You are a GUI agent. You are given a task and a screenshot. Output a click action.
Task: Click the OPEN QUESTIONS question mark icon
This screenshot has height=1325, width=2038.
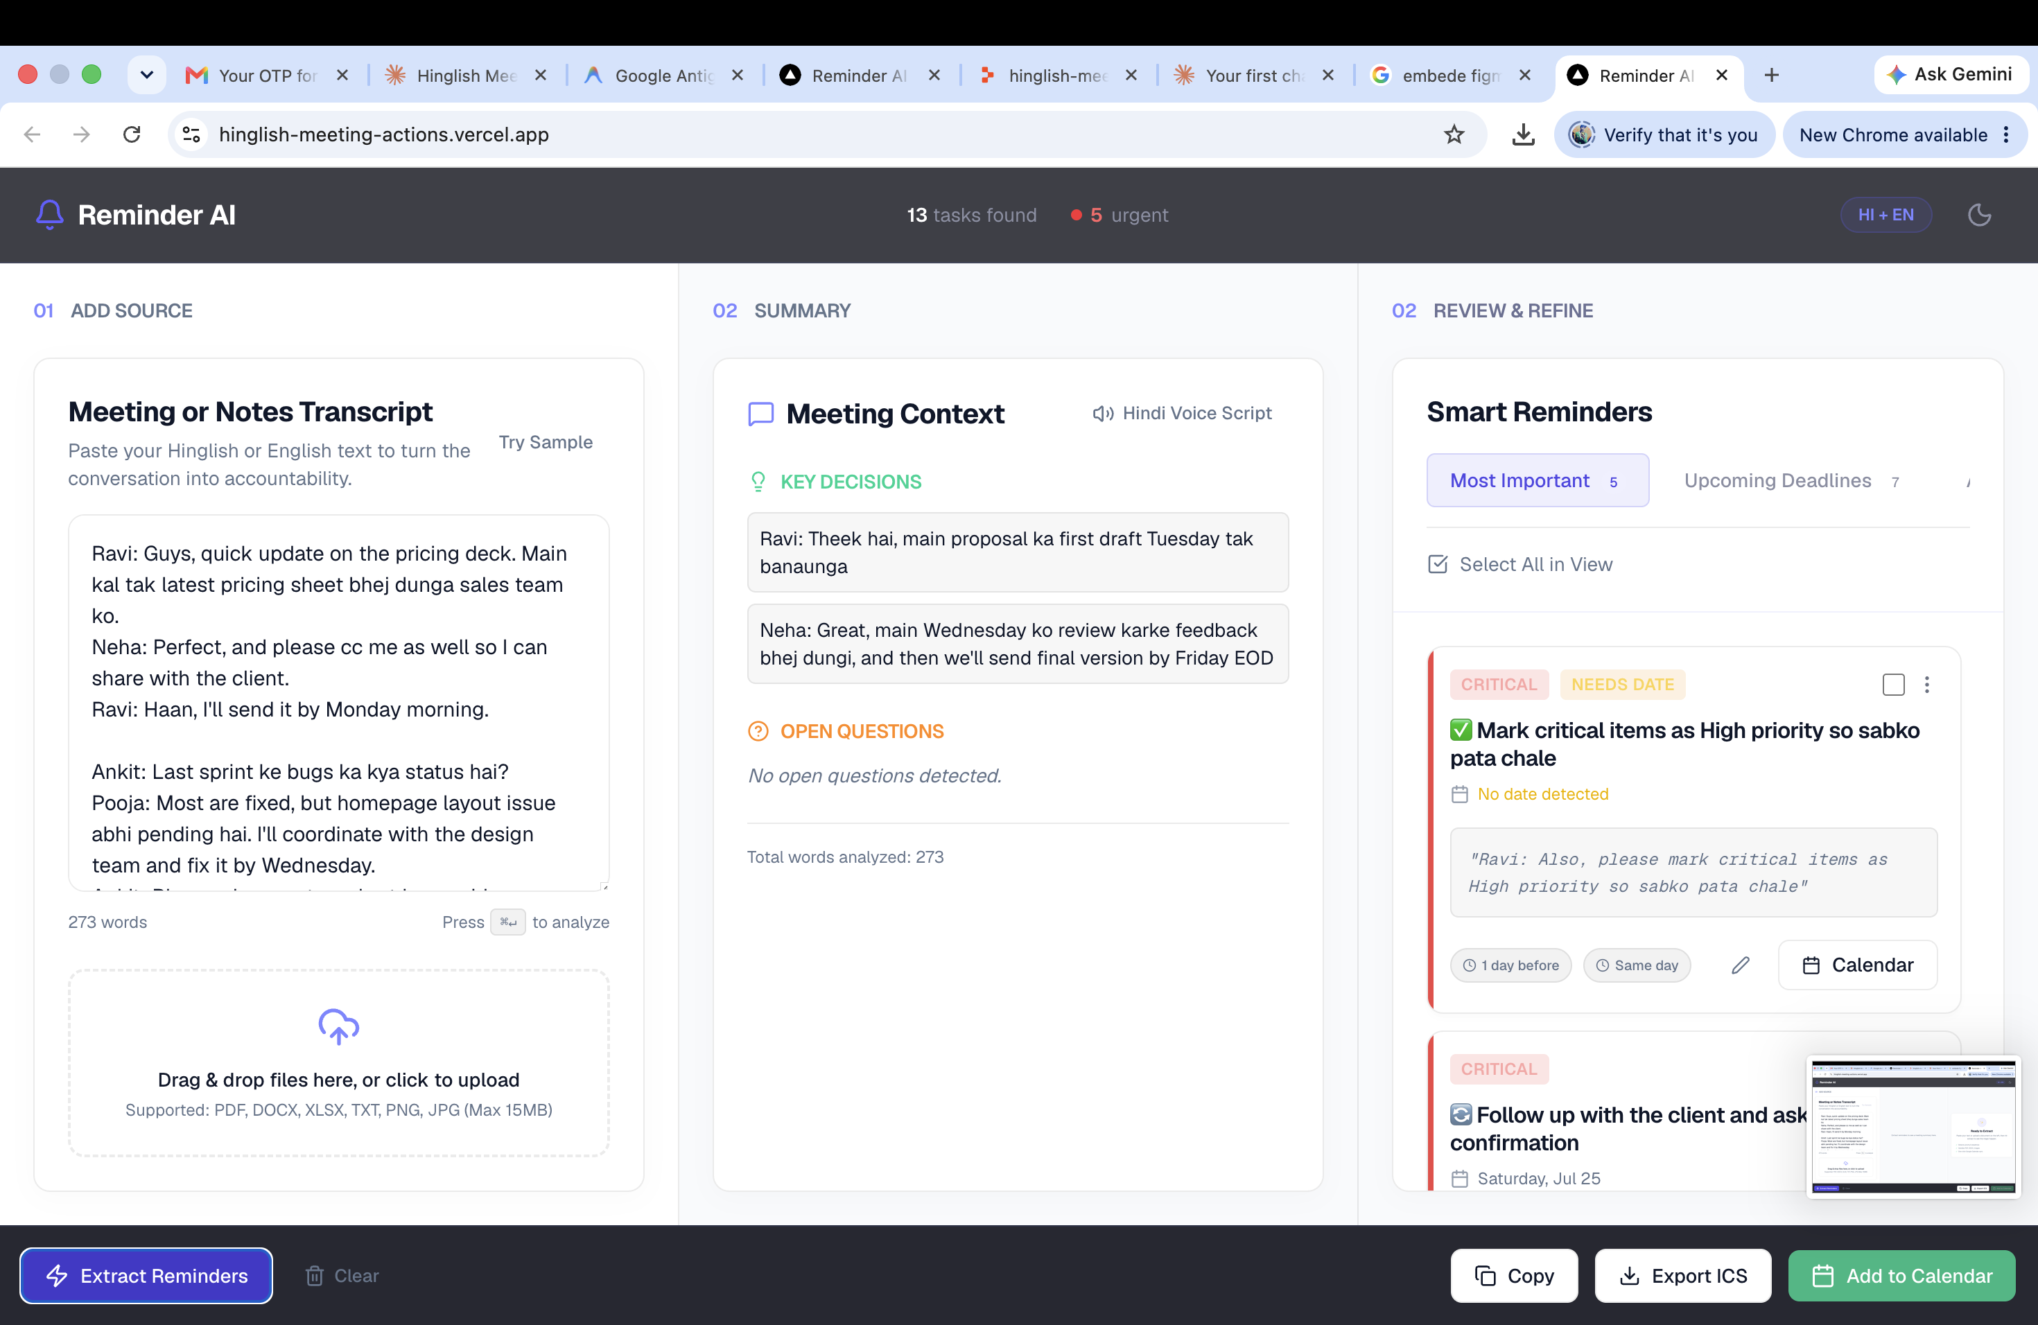pyautogui.click(x=758, y=731)
